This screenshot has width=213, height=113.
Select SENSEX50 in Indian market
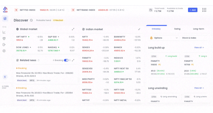96,70
